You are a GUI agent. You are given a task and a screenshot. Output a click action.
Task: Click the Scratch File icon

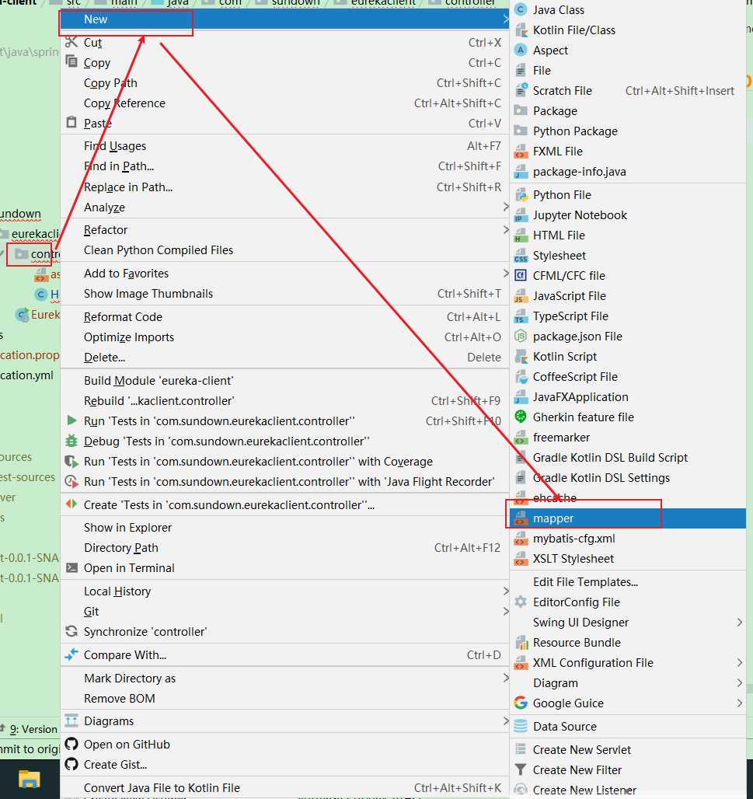point(520,91)
